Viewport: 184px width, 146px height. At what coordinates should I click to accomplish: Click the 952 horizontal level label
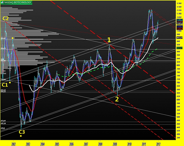tap(3, 38)
